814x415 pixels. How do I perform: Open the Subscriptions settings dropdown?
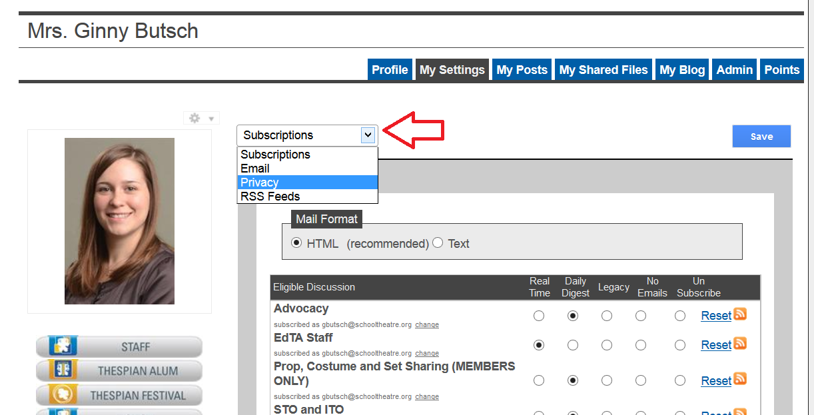[x=307, y=135]
